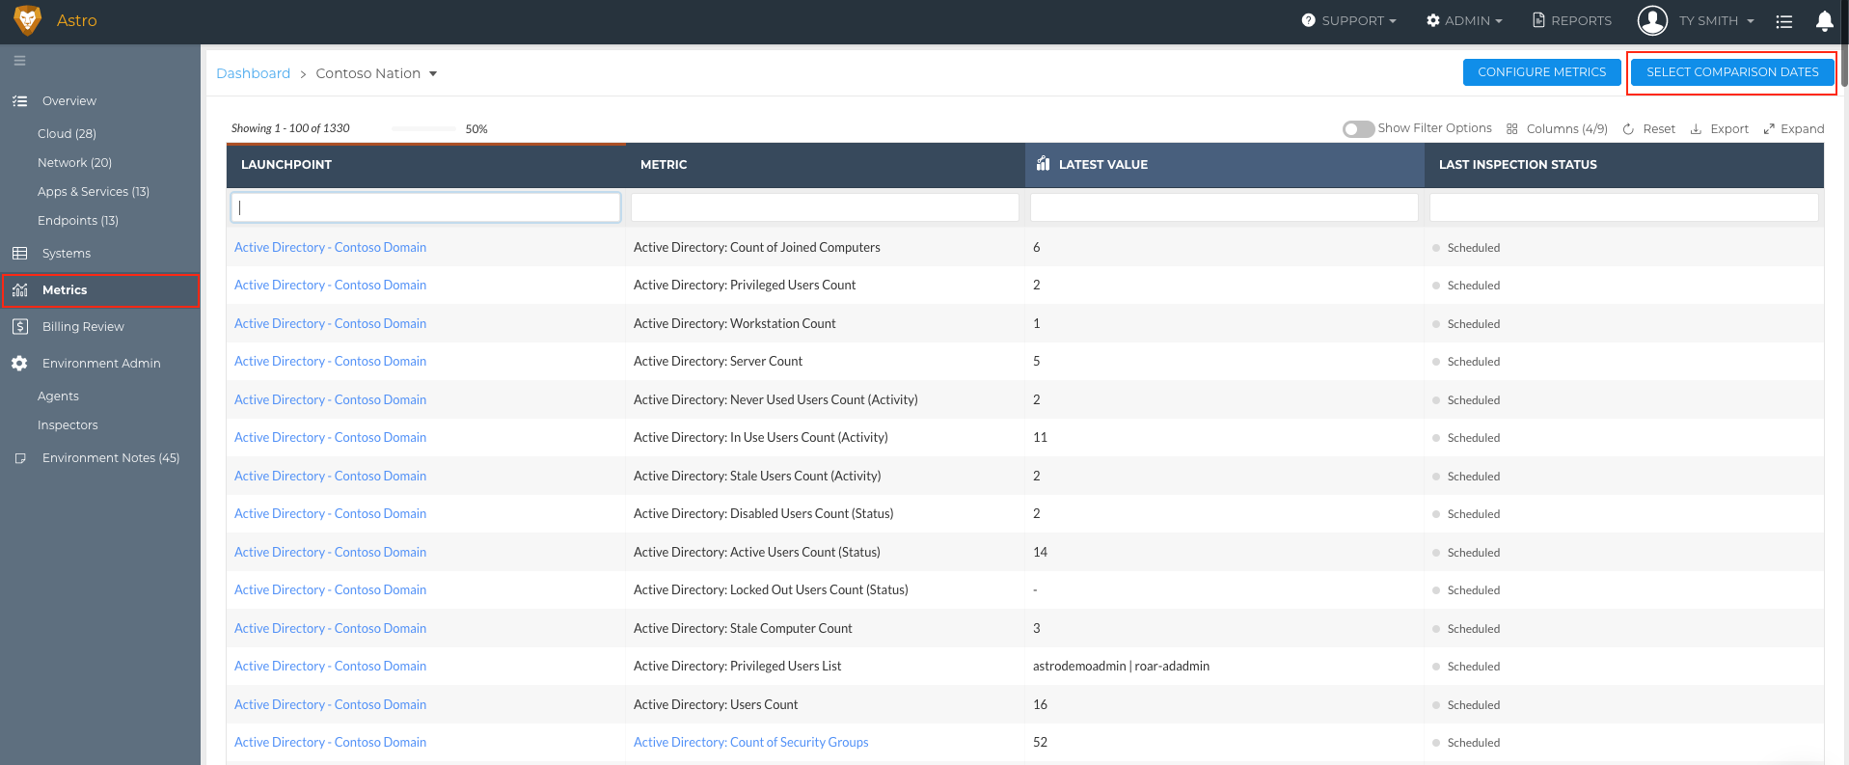Click the Metric filter input
Viewport: 1849px width, 765px height.
tap(825, 207)
